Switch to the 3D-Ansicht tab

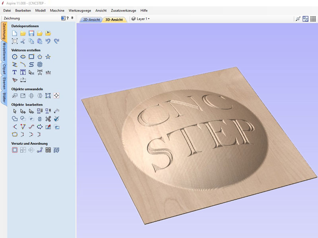[x=114, y=19]
